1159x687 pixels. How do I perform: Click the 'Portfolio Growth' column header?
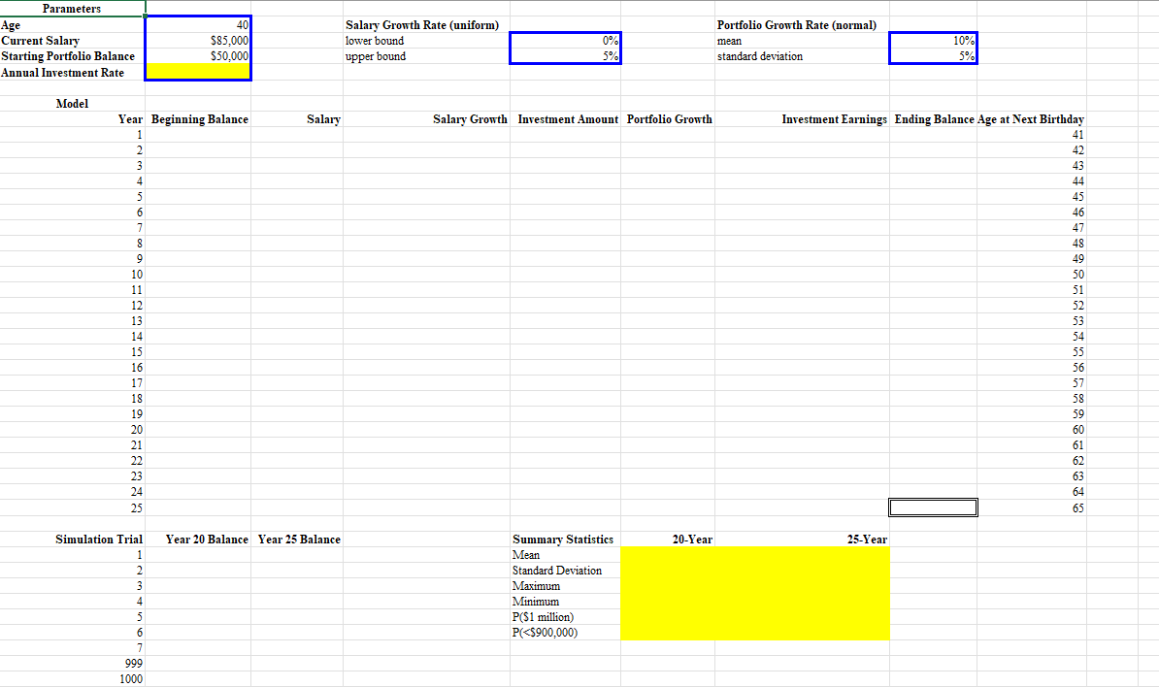pyautogui.click(x=670, y=119)
